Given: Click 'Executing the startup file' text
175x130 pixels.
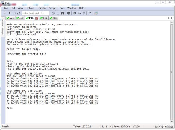Looking at the screenshot, I should point(26,54).
